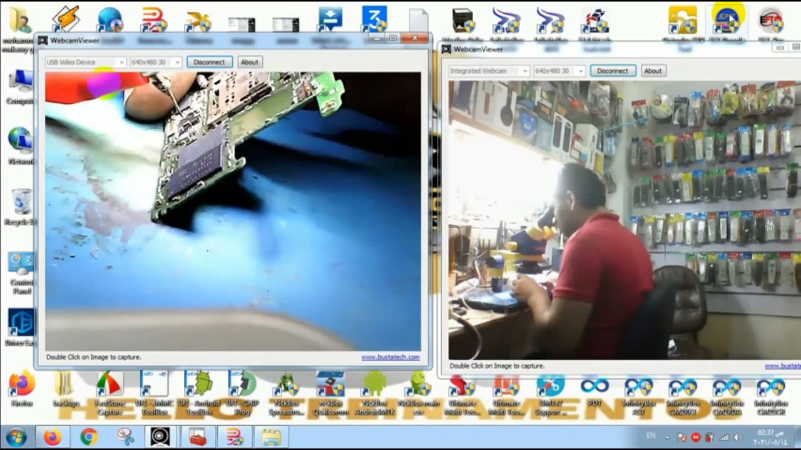The width and height of the screenshot is (801, 450).
Task: Open the Recycle Bin desktop icon
Action: point(21,206)
